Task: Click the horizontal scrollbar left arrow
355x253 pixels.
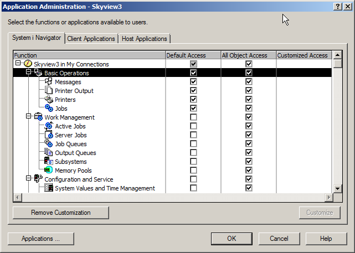Action: click(x=17, y=197)
